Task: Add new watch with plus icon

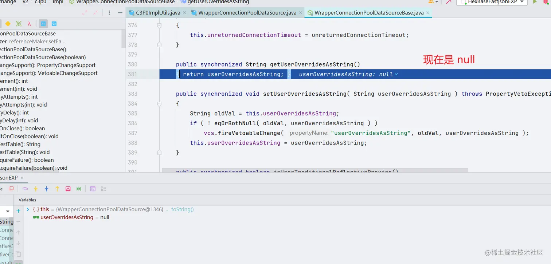Action: [x=18, y=211]
